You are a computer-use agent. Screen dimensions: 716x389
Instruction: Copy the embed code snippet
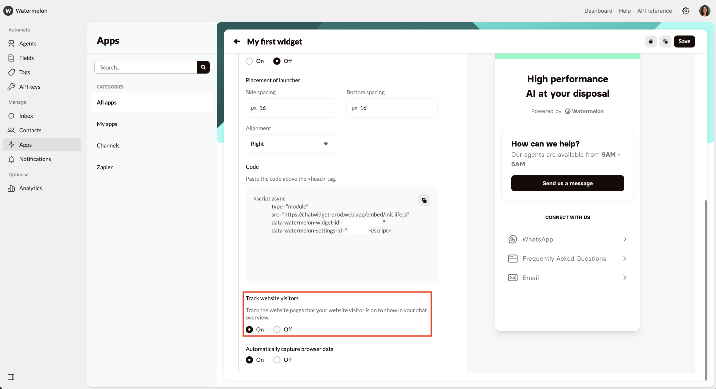coord(424,200)
